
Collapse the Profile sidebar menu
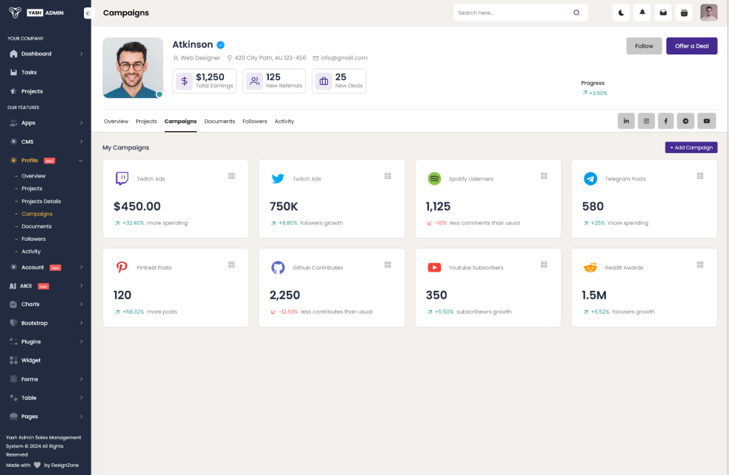(46, 161)
